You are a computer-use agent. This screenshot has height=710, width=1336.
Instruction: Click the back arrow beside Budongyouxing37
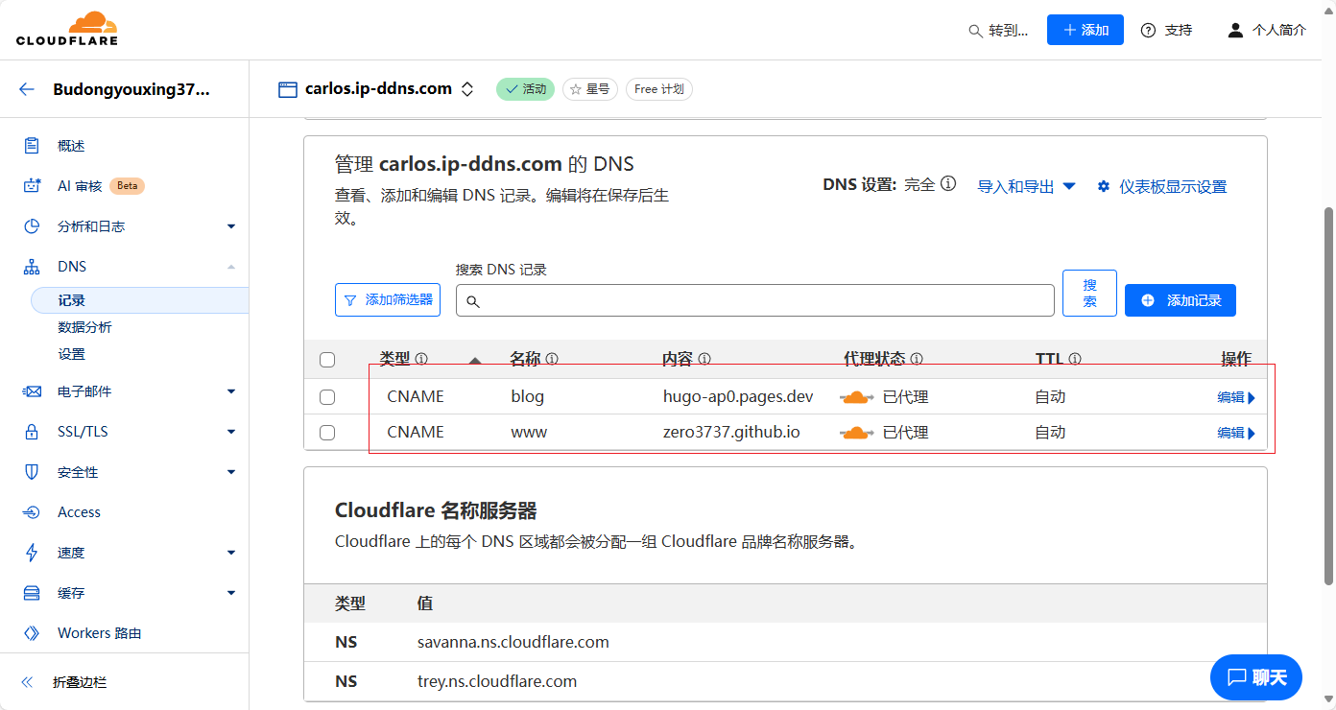pyautogui.click(x=27, y=89)
